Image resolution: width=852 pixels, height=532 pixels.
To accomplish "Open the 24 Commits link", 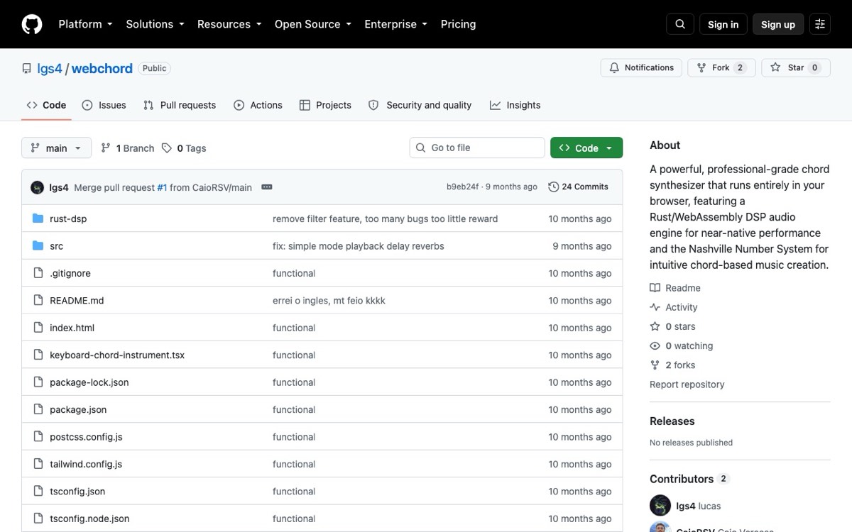I will [579, 187].
